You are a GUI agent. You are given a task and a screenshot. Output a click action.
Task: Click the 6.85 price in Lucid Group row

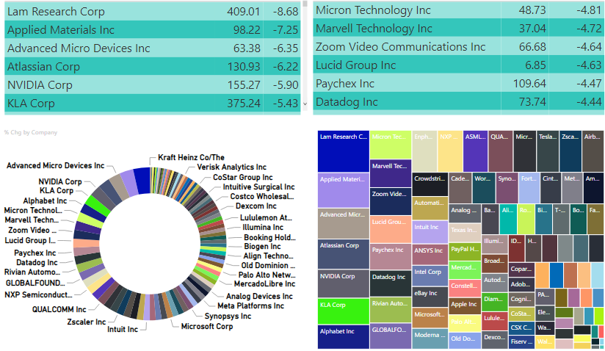[x=535, y=65]
